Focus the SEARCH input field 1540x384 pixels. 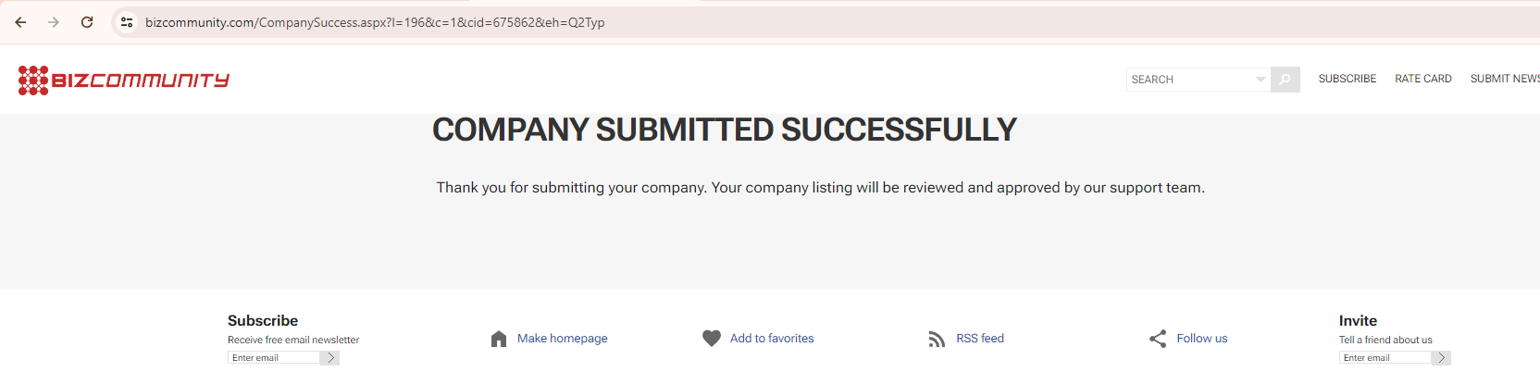click(x=1189, y=80)
